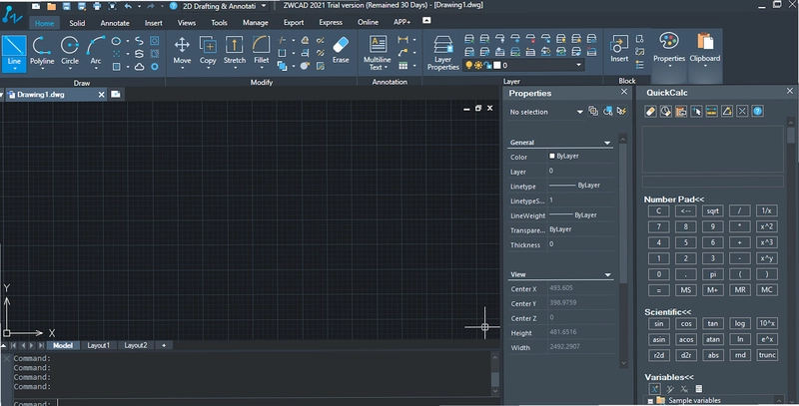The height and width of the screenshot is (406, 799).
Task: Click QuickCalc angle of line icon
Action: pos(727,112)
